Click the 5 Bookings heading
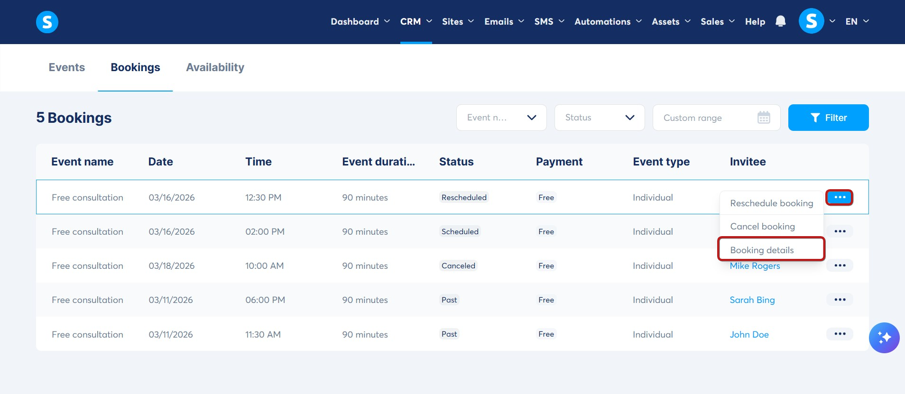This screenshot has height=394, width=905. (x=74, y=118)
